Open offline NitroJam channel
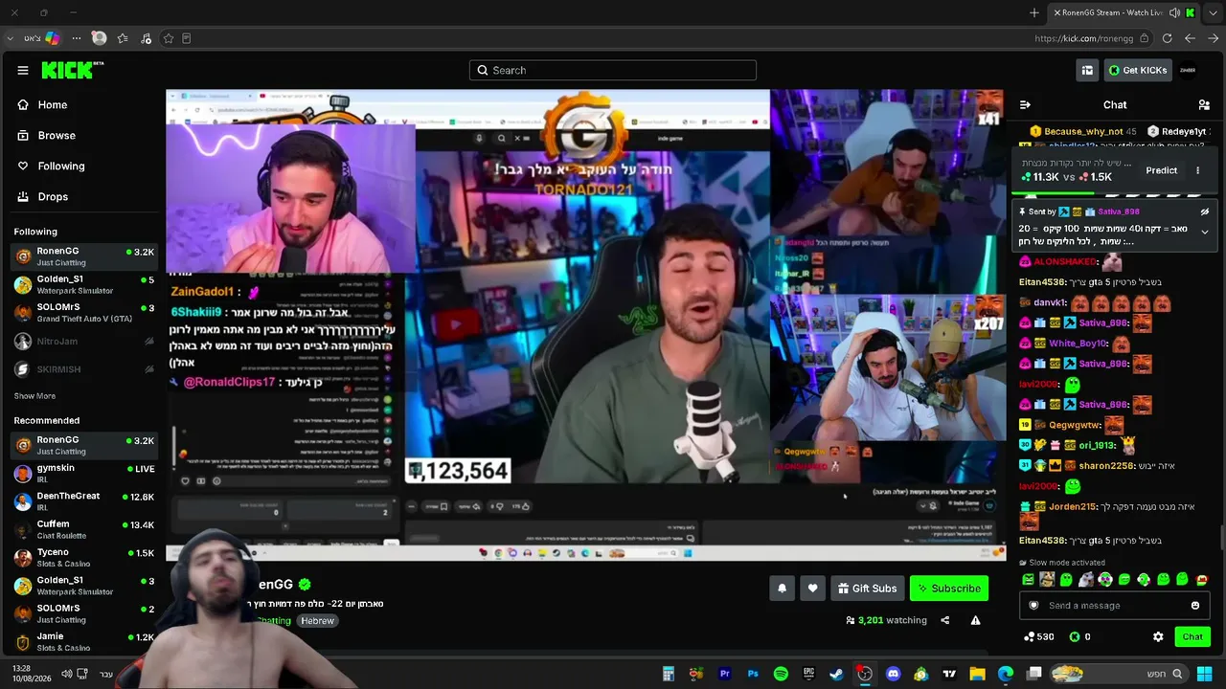Viewport: 1226px width, 689px height. pos(83,342)
